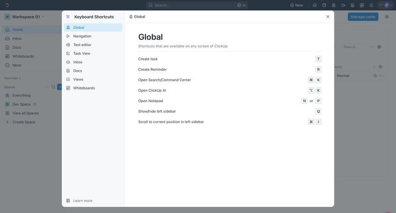Viewport: 396px width, 213px height.
Task: Open the Learn more link
Action: pyautogui.click(x=83, y=201)
